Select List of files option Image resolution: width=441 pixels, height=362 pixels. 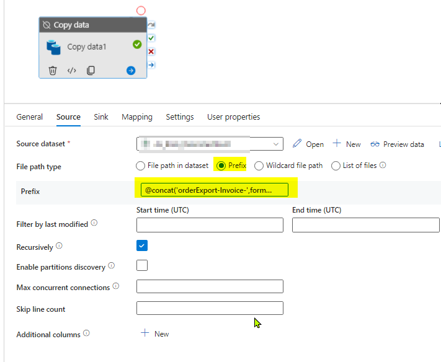coord(336,166)
